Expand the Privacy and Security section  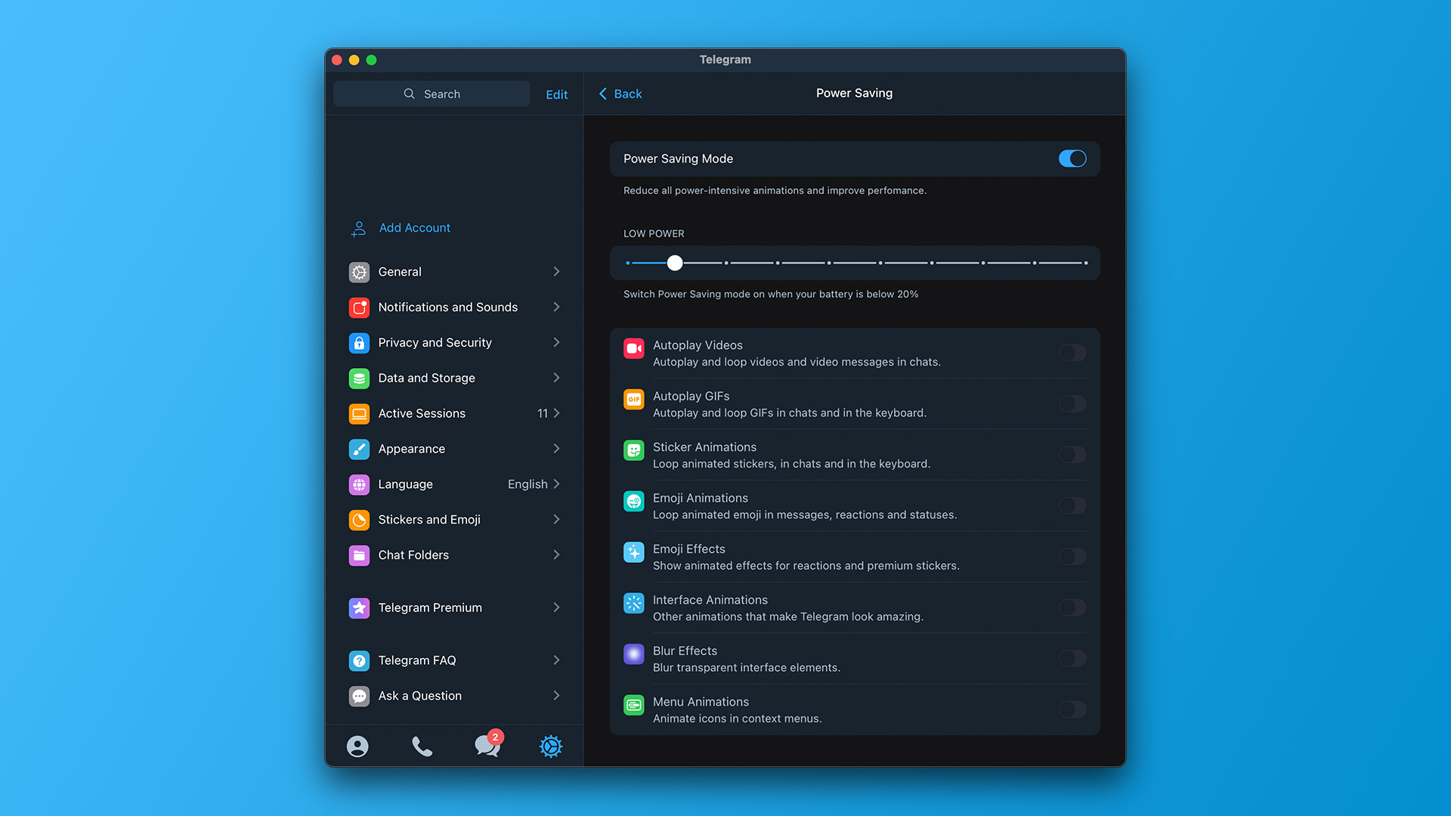[453, 342]
